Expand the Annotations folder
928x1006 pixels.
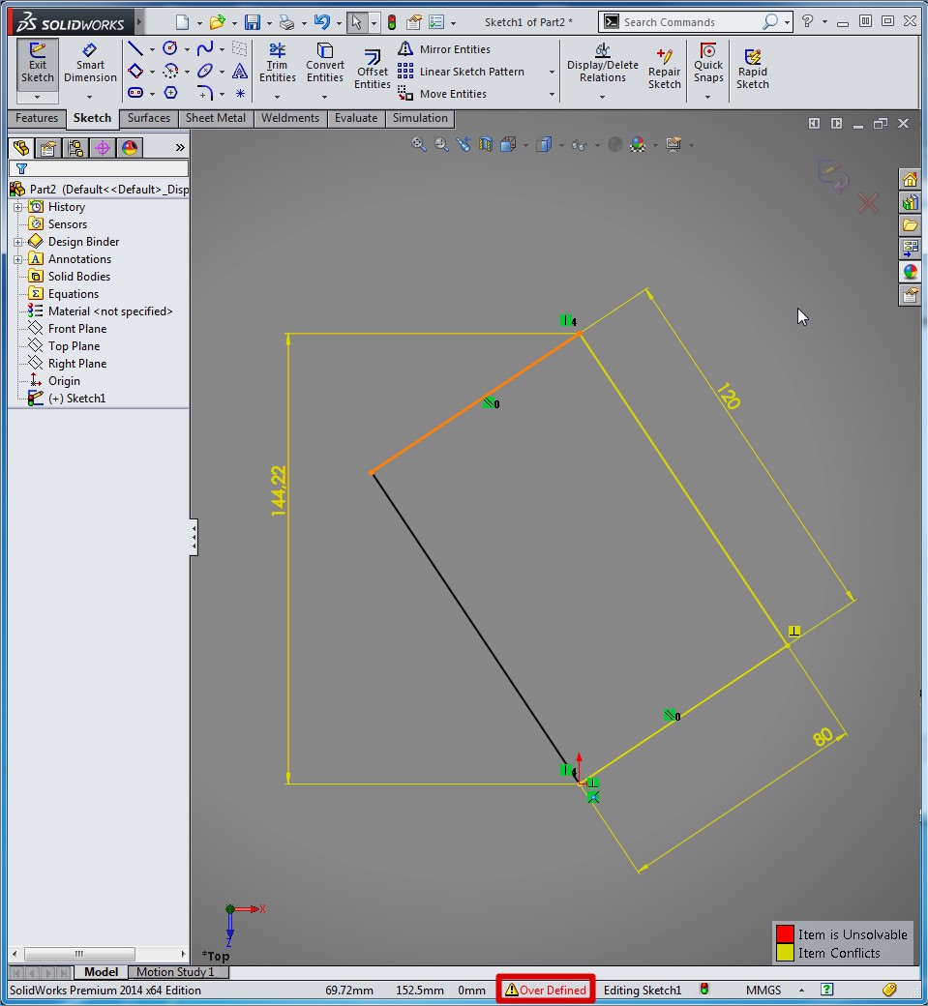click(x=17, y=259)
